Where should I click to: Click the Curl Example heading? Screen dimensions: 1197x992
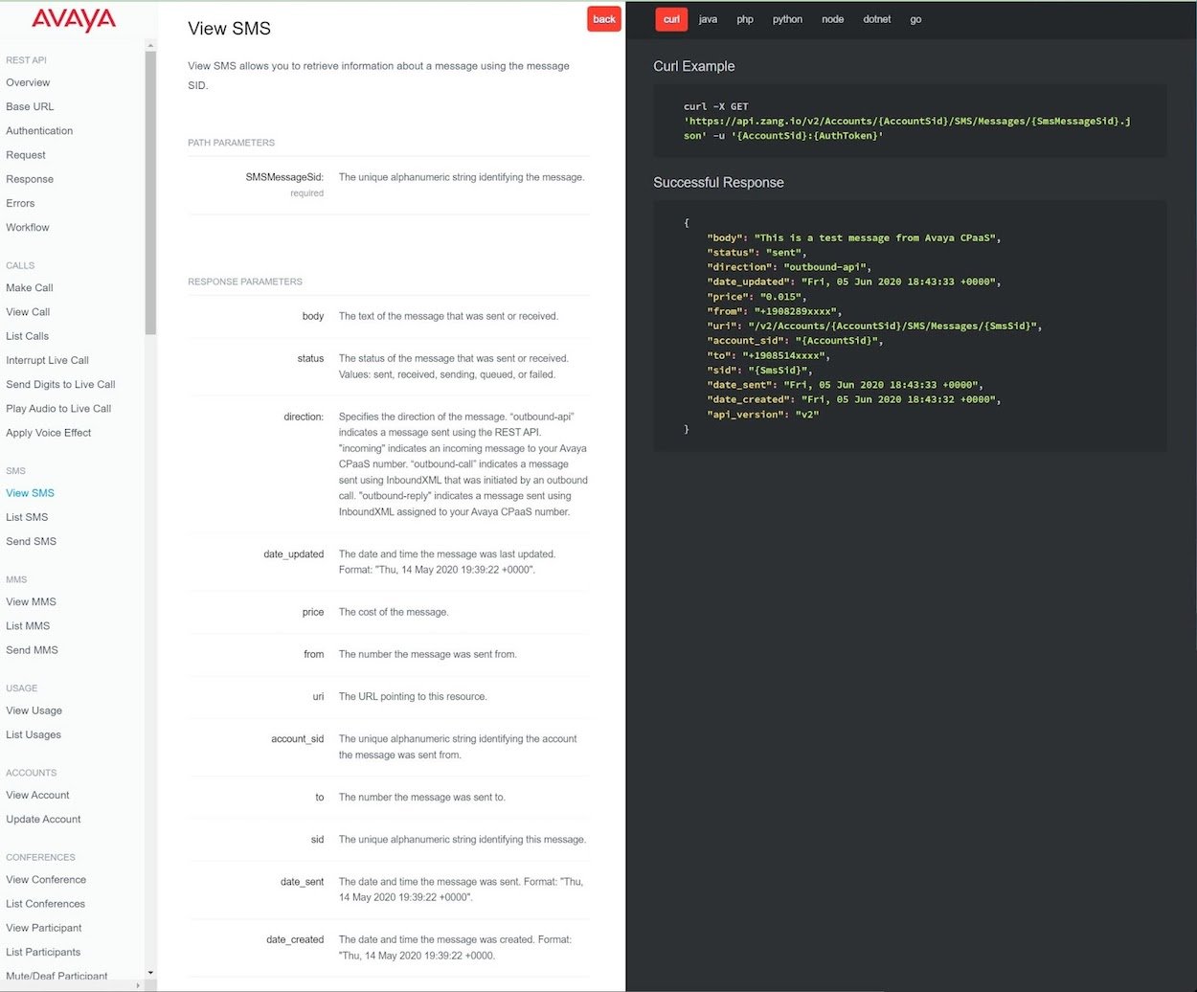[694, 66]
